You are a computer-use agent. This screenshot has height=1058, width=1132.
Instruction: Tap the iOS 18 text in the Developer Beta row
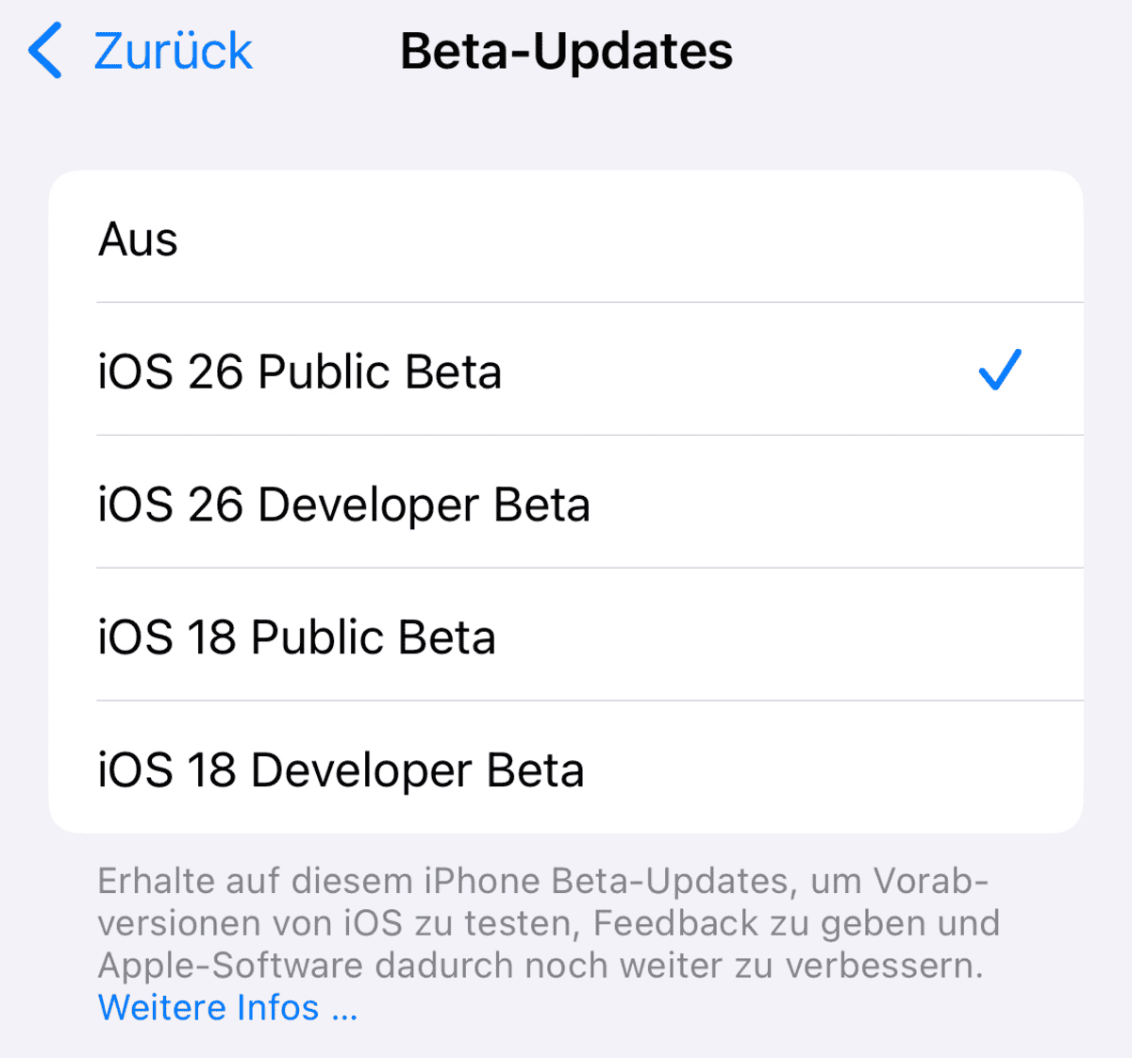point(167,770)
